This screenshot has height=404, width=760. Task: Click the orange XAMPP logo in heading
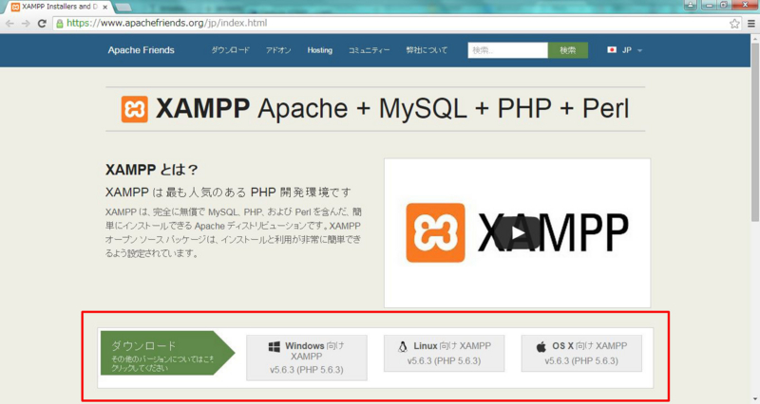[x=134, y=109]
